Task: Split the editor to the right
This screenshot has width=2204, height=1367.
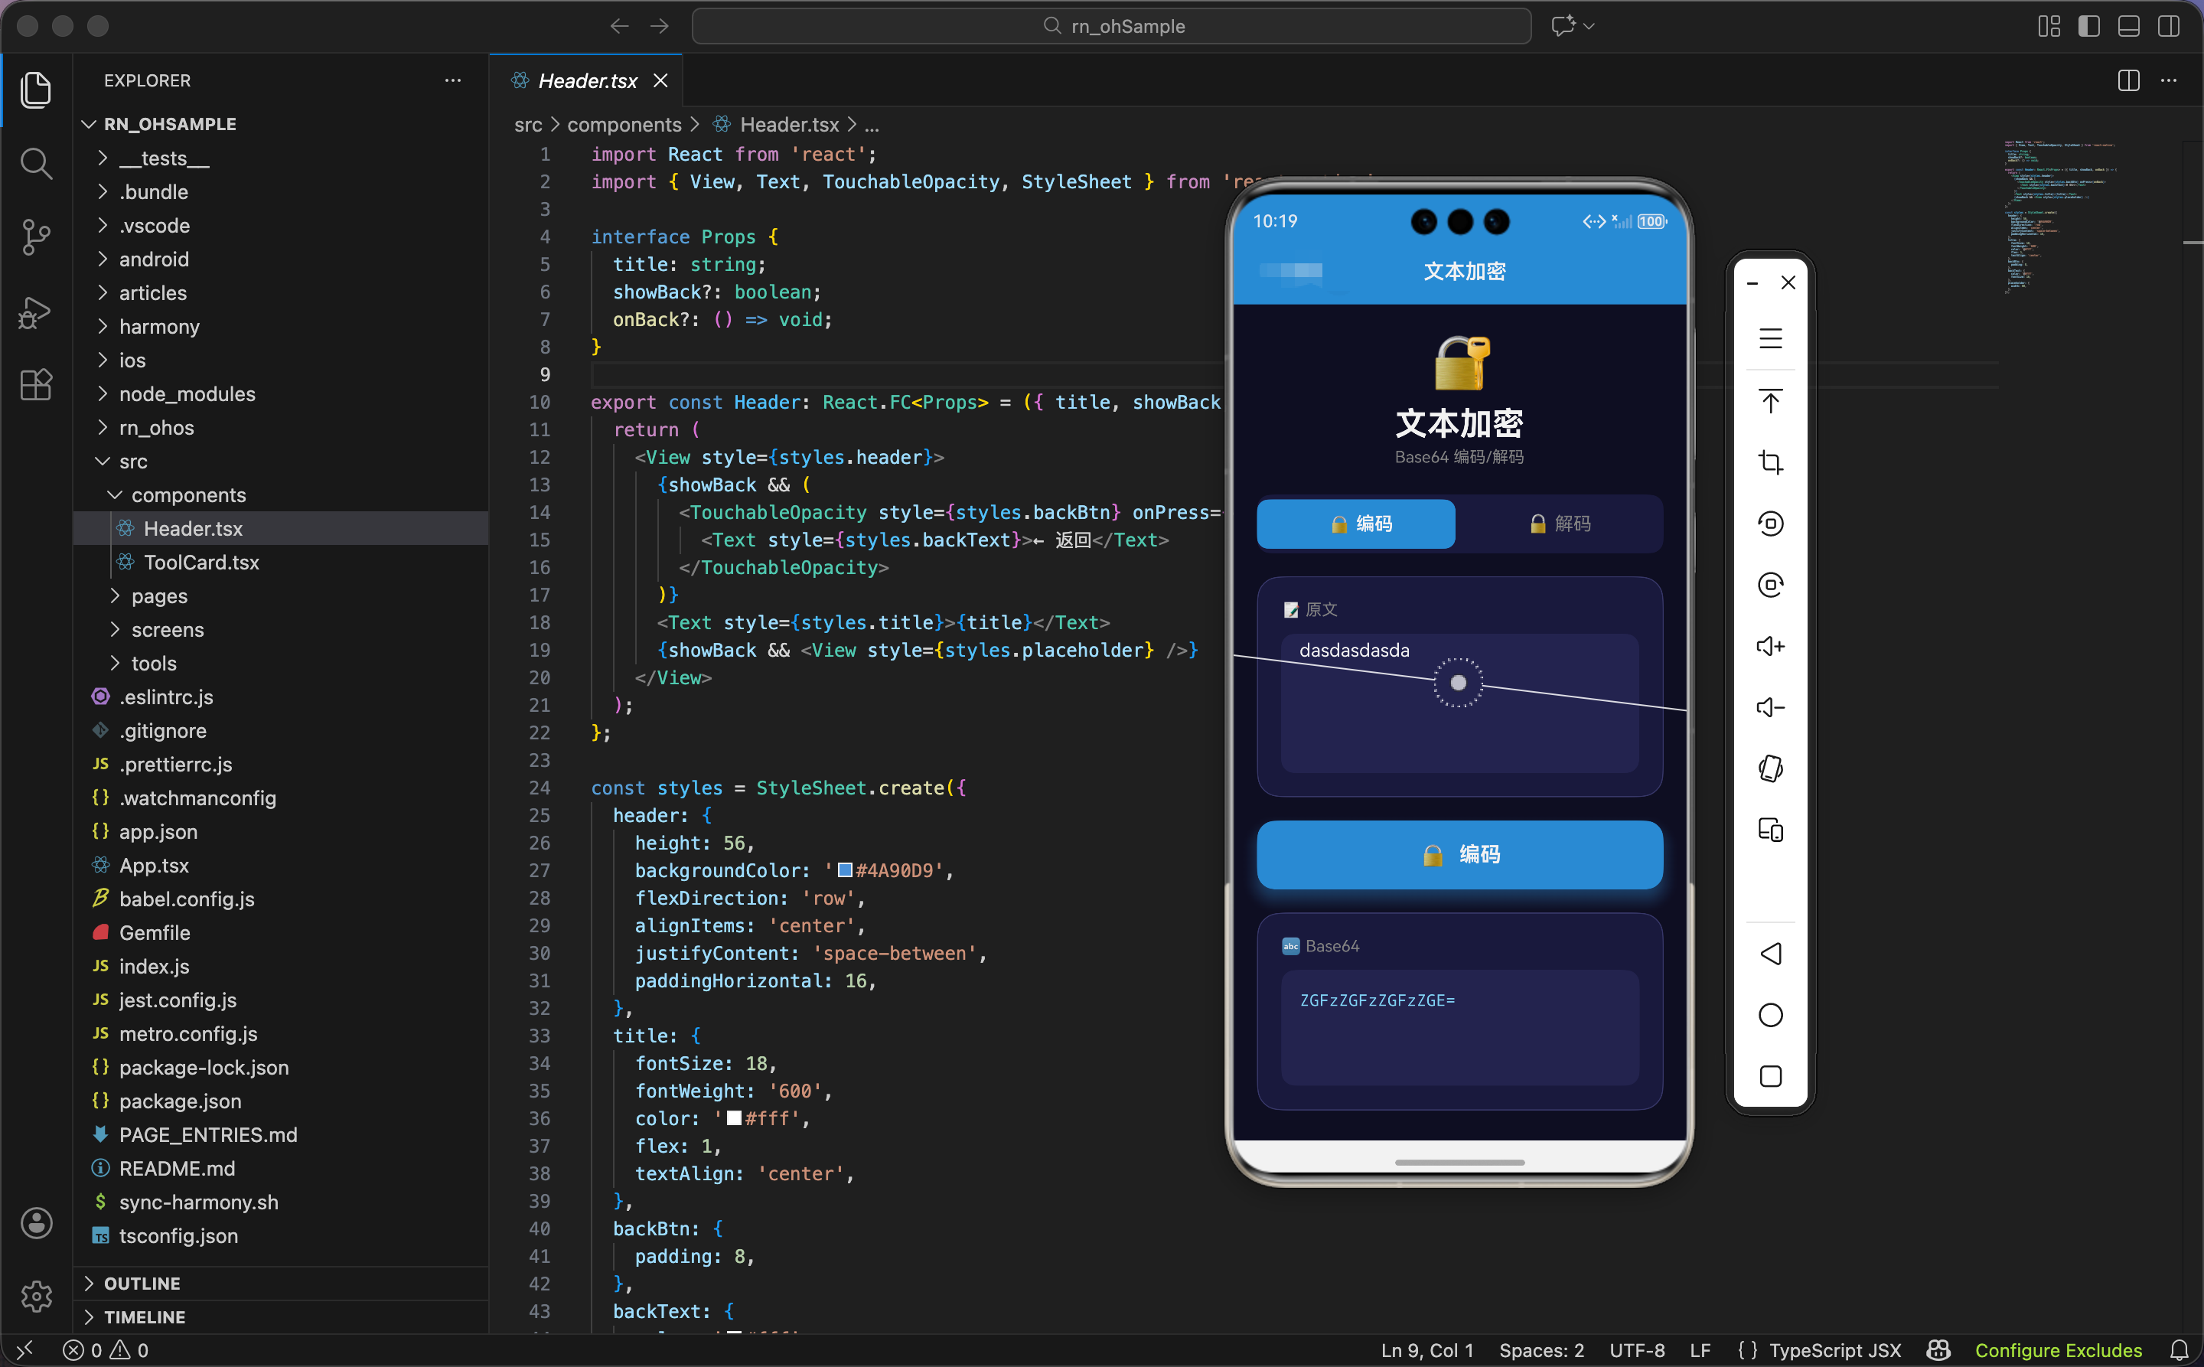Action: (x=2128, y=80)
